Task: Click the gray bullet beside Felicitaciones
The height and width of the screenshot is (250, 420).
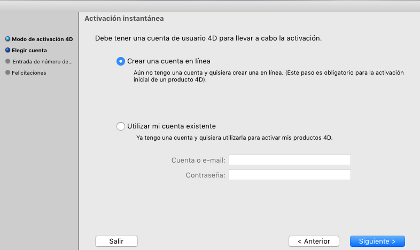Action: [x=7, y=72]
